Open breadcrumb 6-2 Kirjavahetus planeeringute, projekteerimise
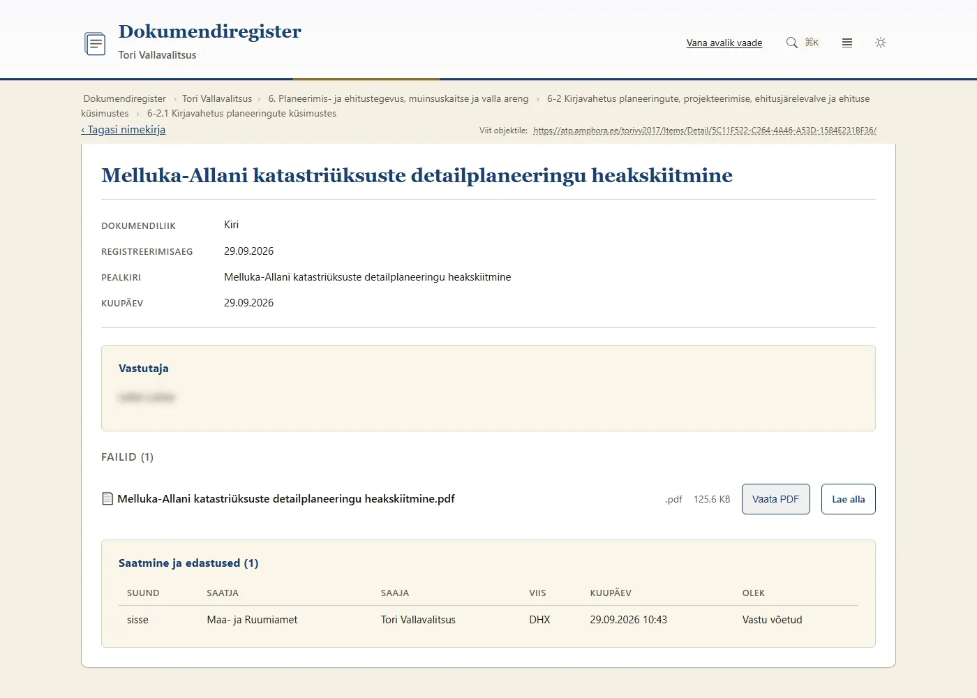 [475, 106]
